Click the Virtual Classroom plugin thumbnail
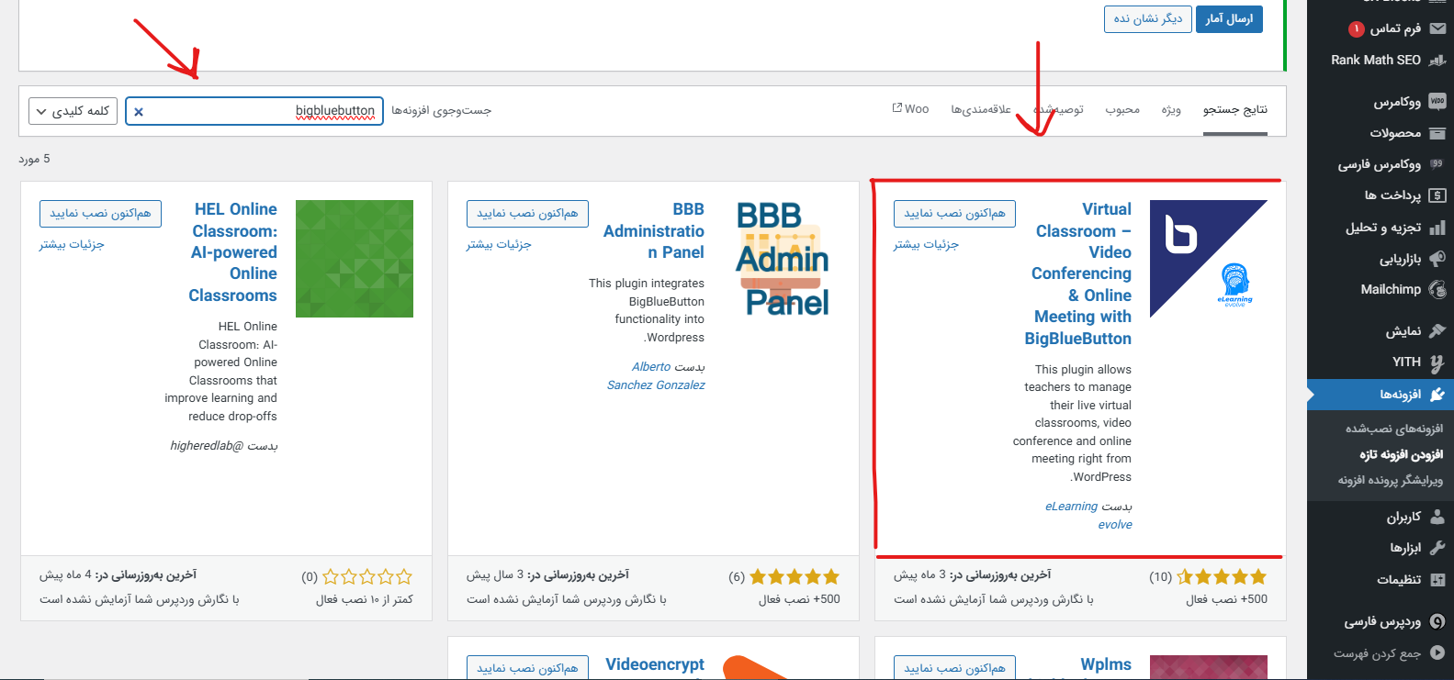This screenshot has height=680, width=1454. (x=1209, y=259)
